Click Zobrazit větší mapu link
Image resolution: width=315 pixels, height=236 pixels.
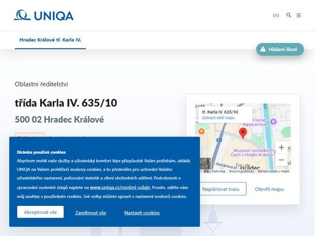coord(218,118)
